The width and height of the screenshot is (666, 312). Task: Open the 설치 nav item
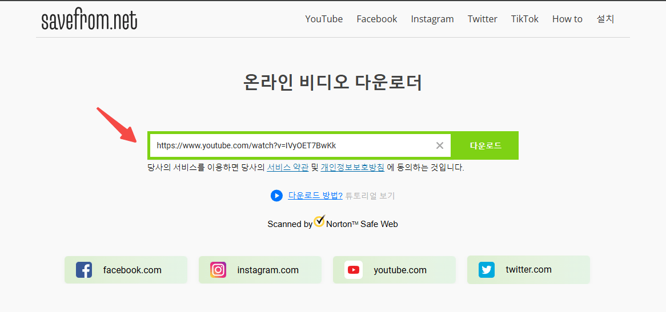click(x=605, y=19)
